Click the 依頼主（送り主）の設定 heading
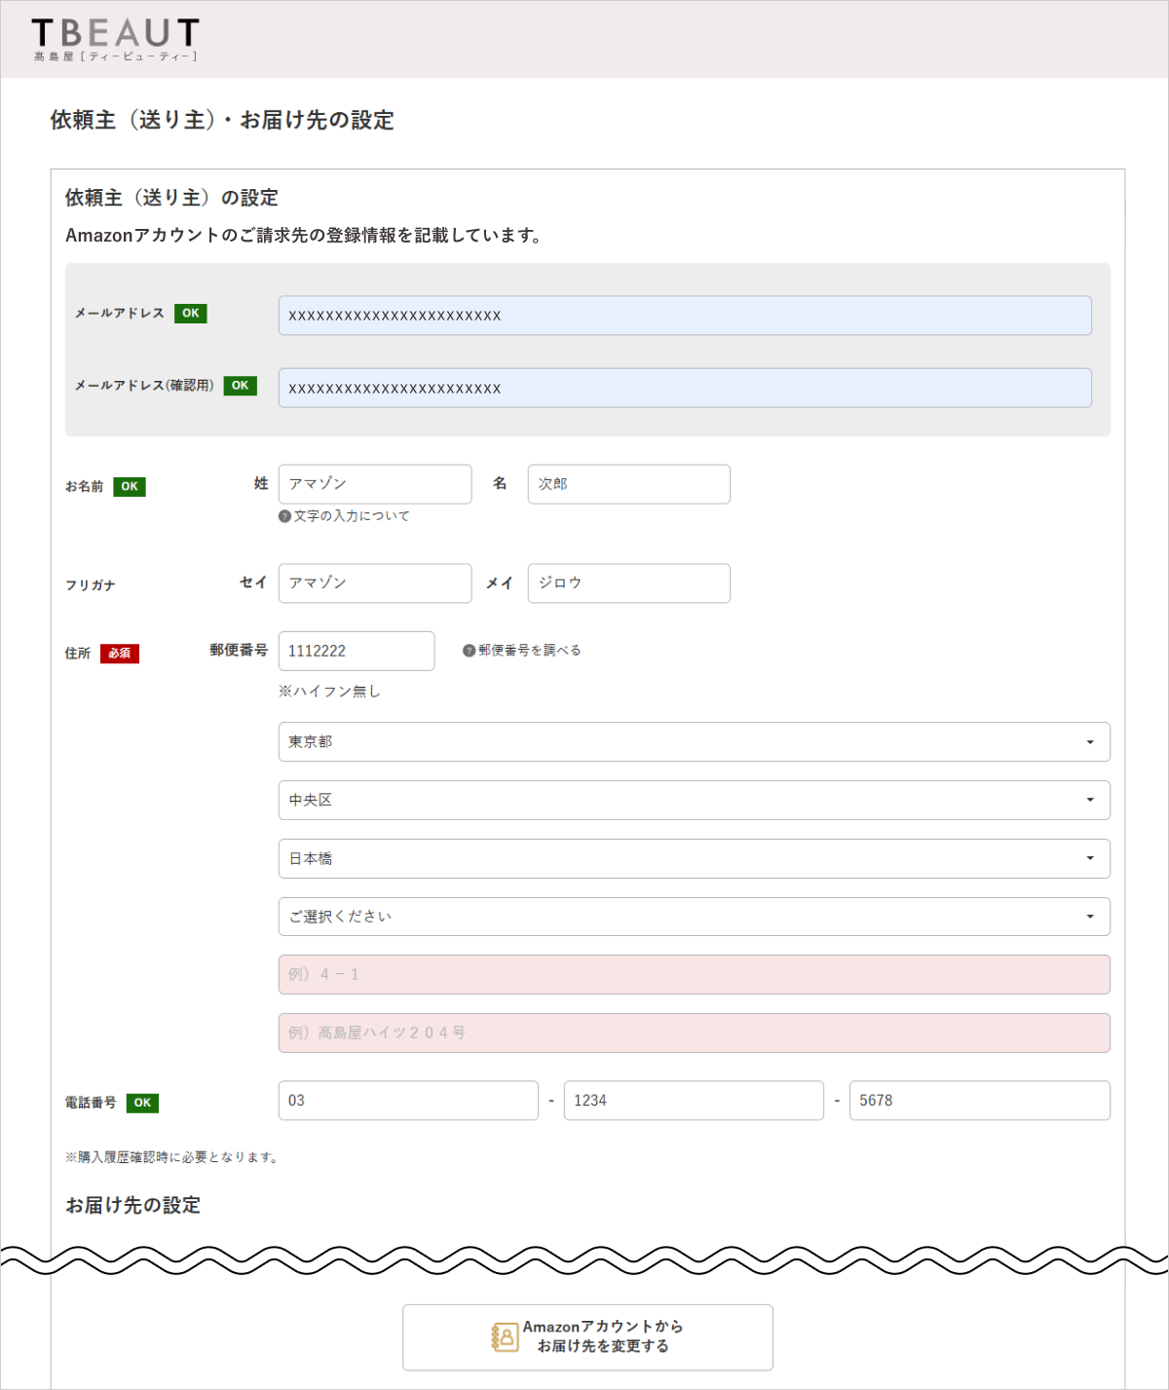Image resolution: width=1169 pixels, height=1390 pixels. [171, 198]
